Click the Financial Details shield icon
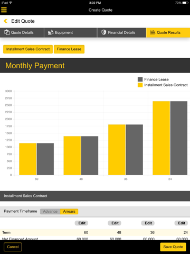The image size is (190, 254). [104, 32]
